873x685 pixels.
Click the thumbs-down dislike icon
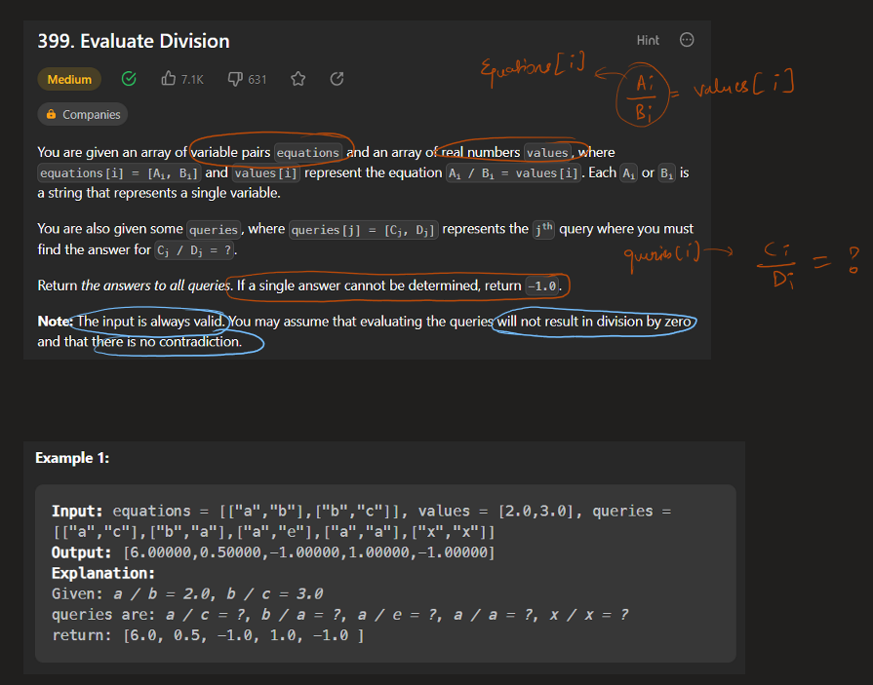click(234, 79)
